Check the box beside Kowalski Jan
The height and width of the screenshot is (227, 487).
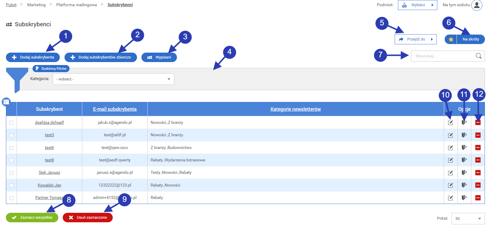click(12, 185)
